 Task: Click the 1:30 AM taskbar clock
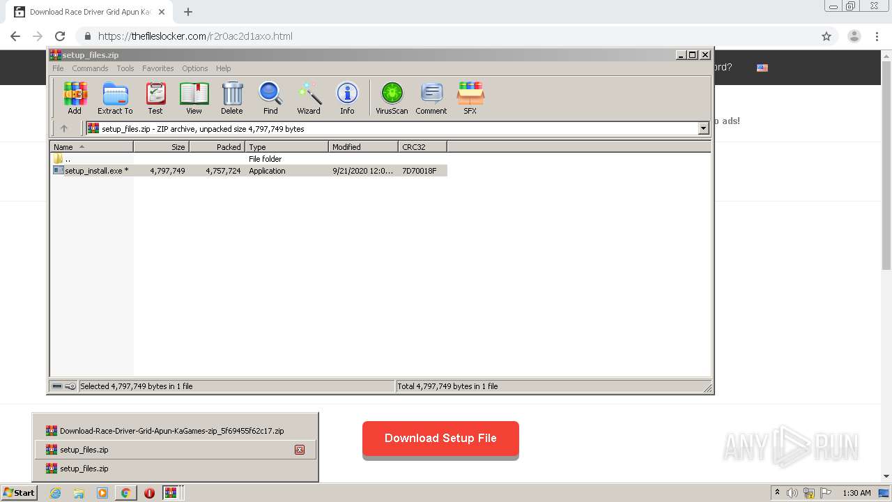[x=856, y=493]
